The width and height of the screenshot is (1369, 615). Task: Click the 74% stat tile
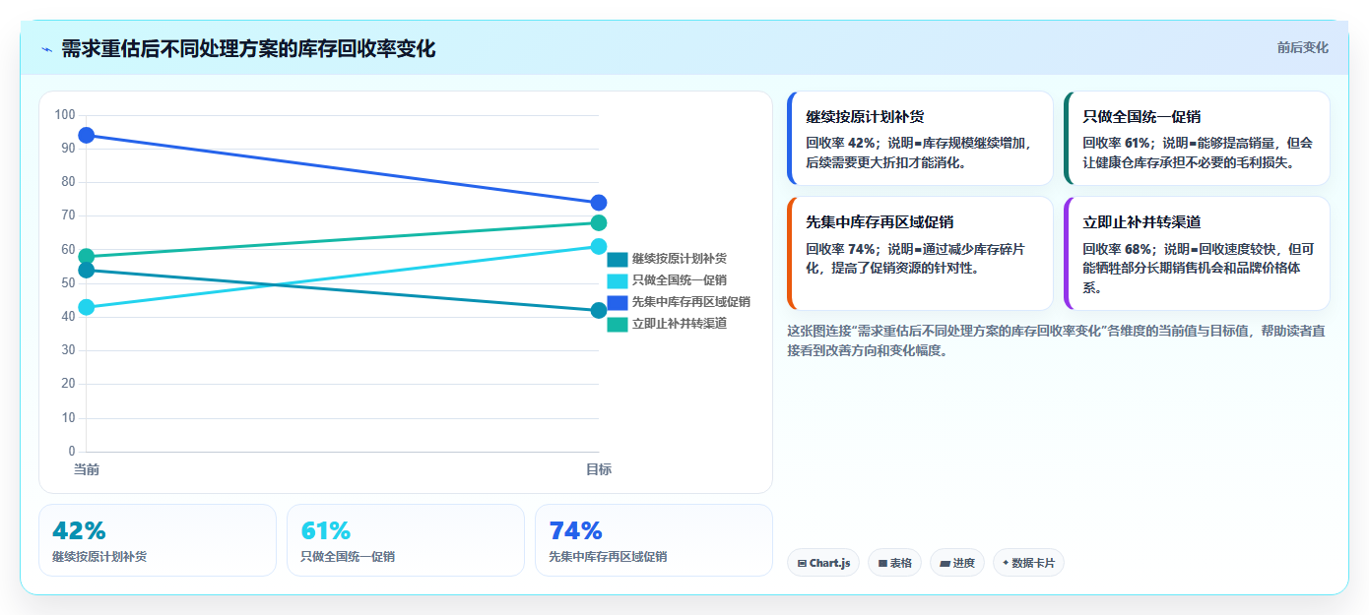(x=654, y=540)
